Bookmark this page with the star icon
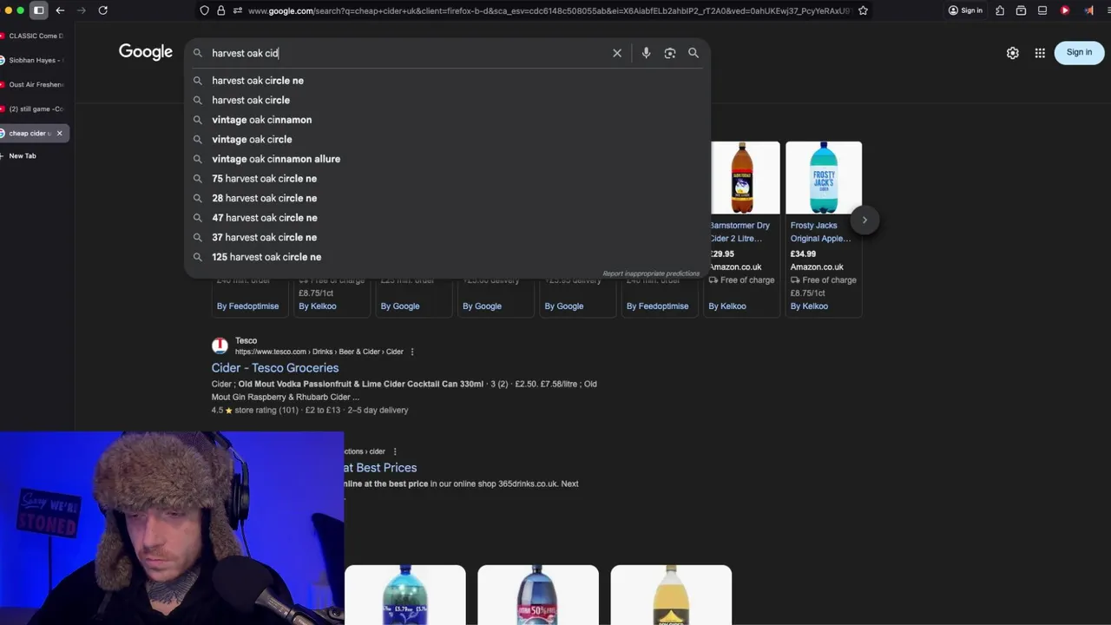This screenshot has height=625, width=1111. point(863,10)
